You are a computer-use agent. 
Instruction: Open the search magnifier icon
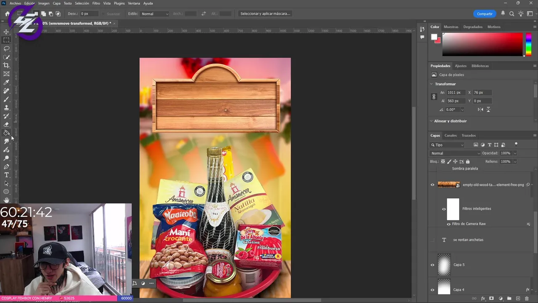coord(512,13)
